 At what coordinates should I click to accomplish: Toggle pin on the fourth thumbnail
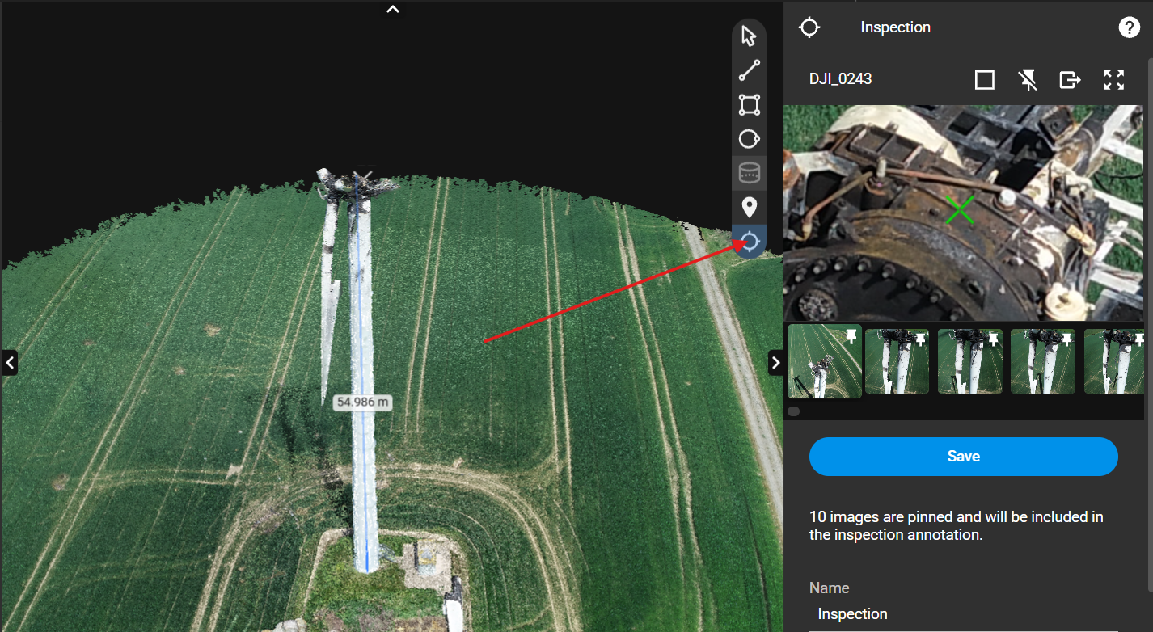pos(1066,339)
